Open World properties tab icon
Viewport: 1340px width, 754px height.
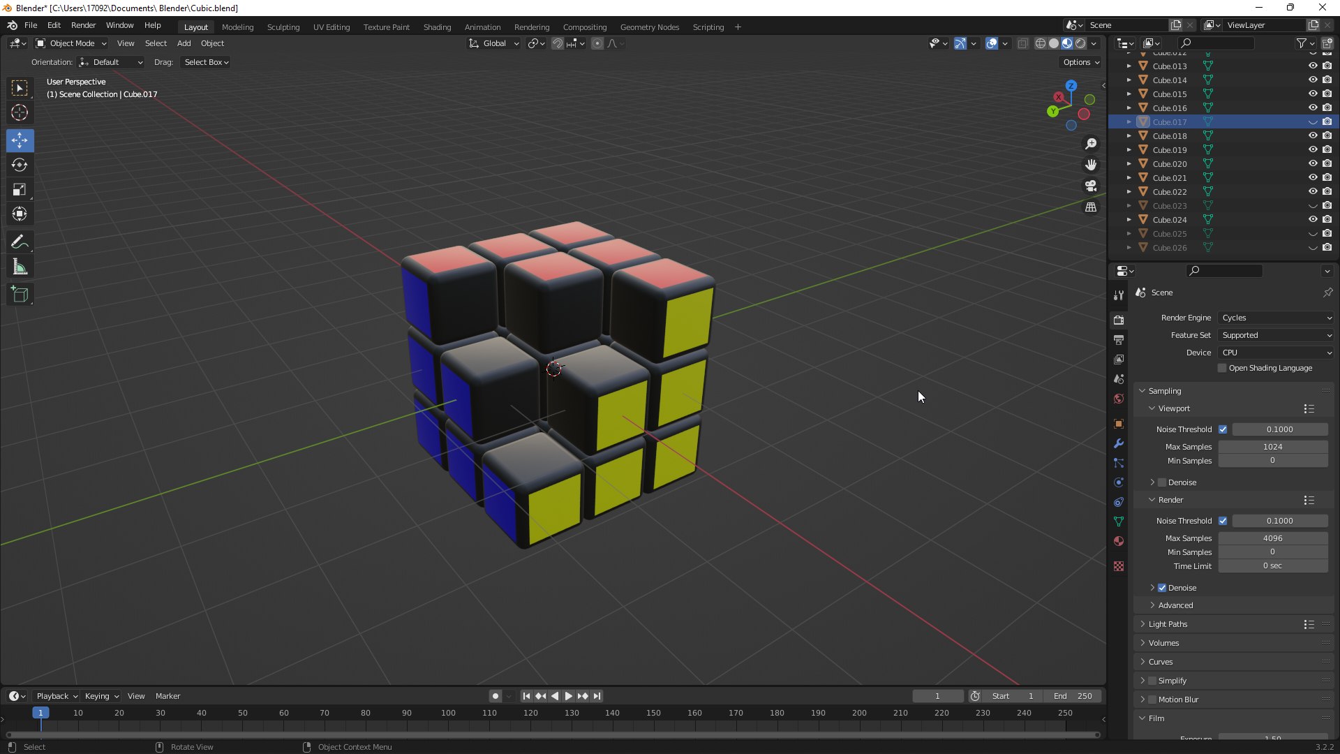[x=1119, y=399]
